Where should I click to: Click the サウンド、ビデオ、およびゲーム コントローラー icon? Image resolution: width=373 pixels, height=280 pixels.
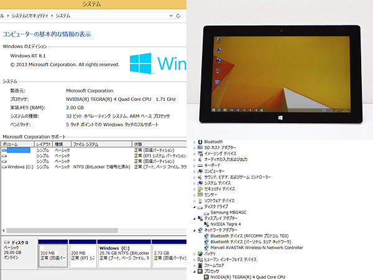[x=200, y=177]
